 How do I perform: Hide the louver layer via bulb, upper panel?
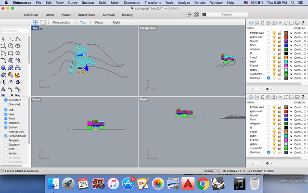pyautogui.click(x=274, y=41)
